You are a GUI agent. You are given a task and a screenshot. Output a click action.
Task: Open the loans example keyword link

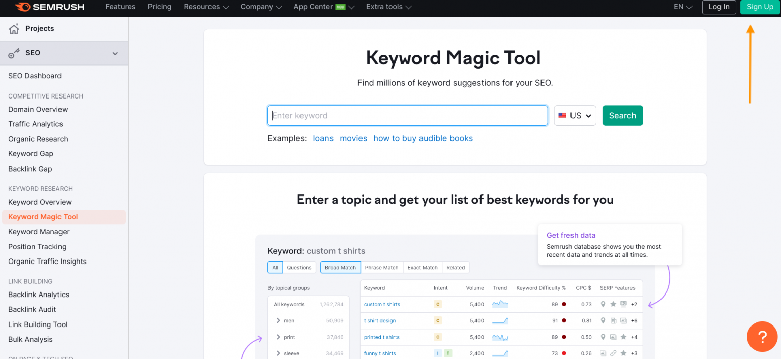323,138
